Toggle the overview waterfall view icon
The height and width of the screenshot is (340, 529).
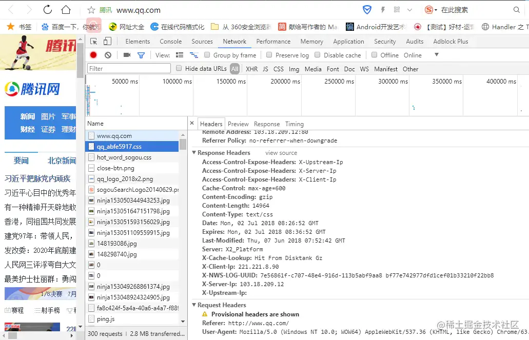tap(193, 55)
